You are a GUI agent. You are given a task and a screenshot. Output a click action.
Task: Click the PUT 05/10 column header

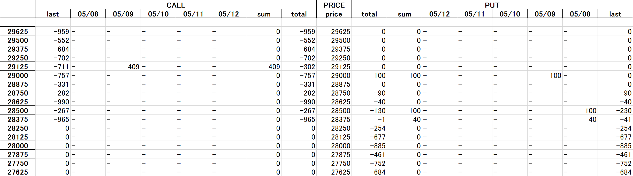point(510,14)
